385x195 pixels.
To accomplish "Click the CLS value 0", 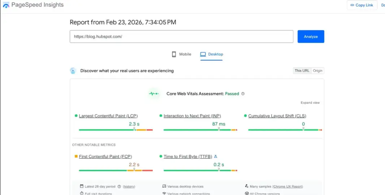I will point(303,124).
